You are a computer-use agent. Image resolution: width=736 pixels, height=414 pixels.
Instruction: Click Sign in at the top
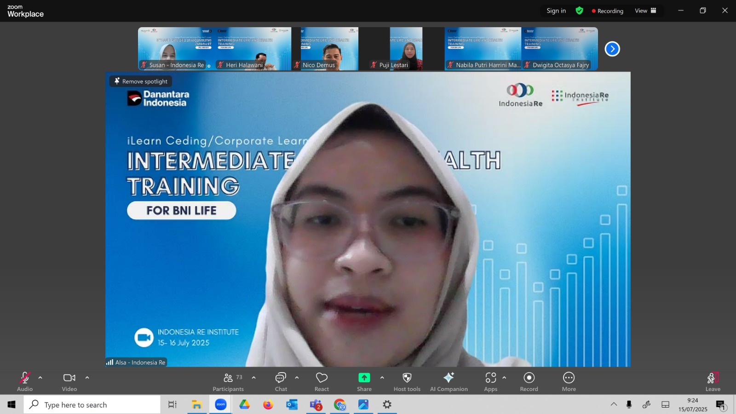pos(556,11)
